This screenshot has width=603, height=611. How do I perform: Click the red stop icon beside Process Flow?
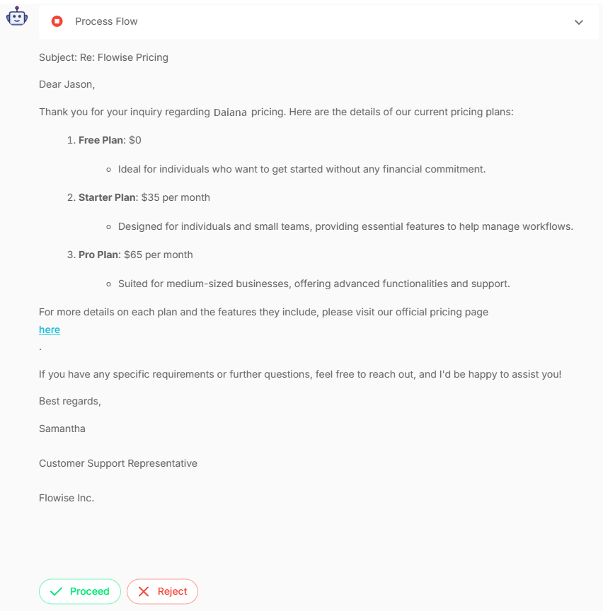coord(57,21)
